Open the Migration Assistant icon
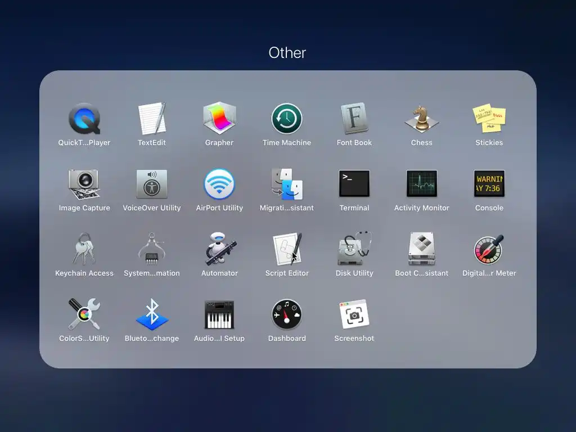Image resolution: width=576 pixels, height=432 pixels. tap(287, 184)
